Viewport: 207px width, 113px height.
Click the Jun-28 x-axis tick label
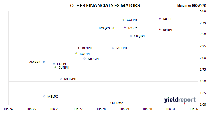pyautogui.click(x=101, y=109)
